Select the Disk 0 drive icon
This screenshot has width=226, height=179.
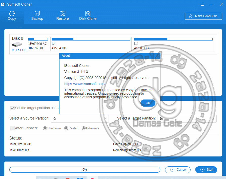(x=17, y=44)
